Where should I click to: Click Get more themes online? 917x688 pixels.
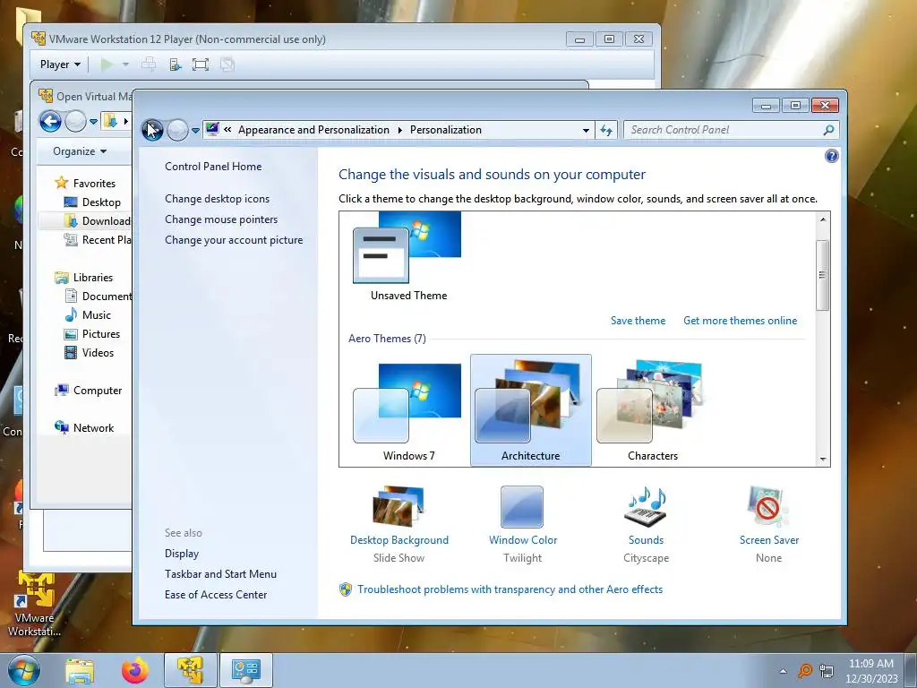[x=740, y=321]
